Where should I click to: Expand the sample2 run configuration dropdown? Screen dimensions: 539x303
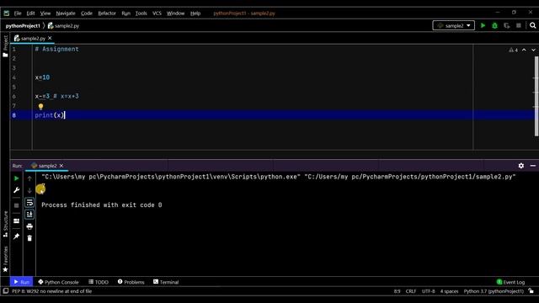click(454, 25)
